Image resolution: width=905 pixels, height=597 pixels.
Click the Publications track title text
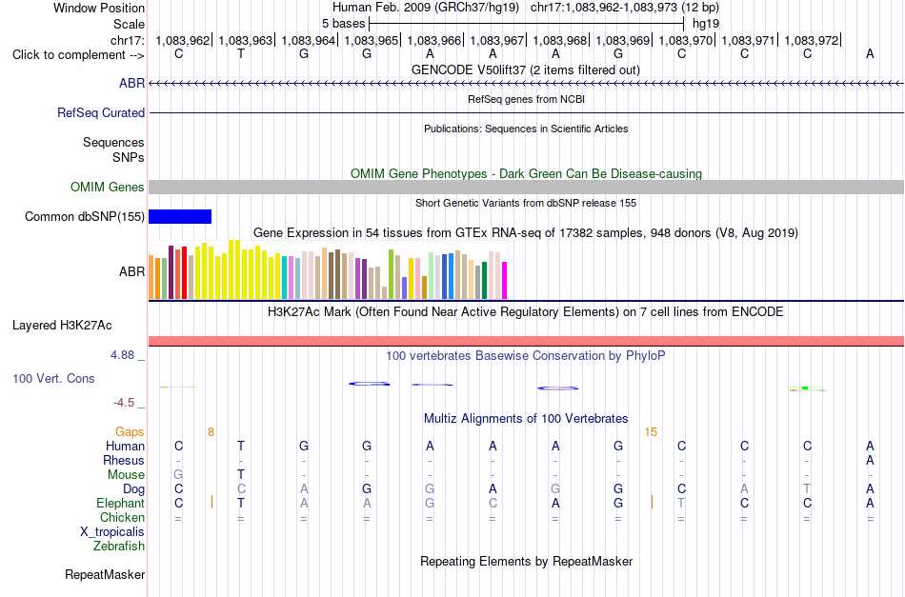click(526, 129)
